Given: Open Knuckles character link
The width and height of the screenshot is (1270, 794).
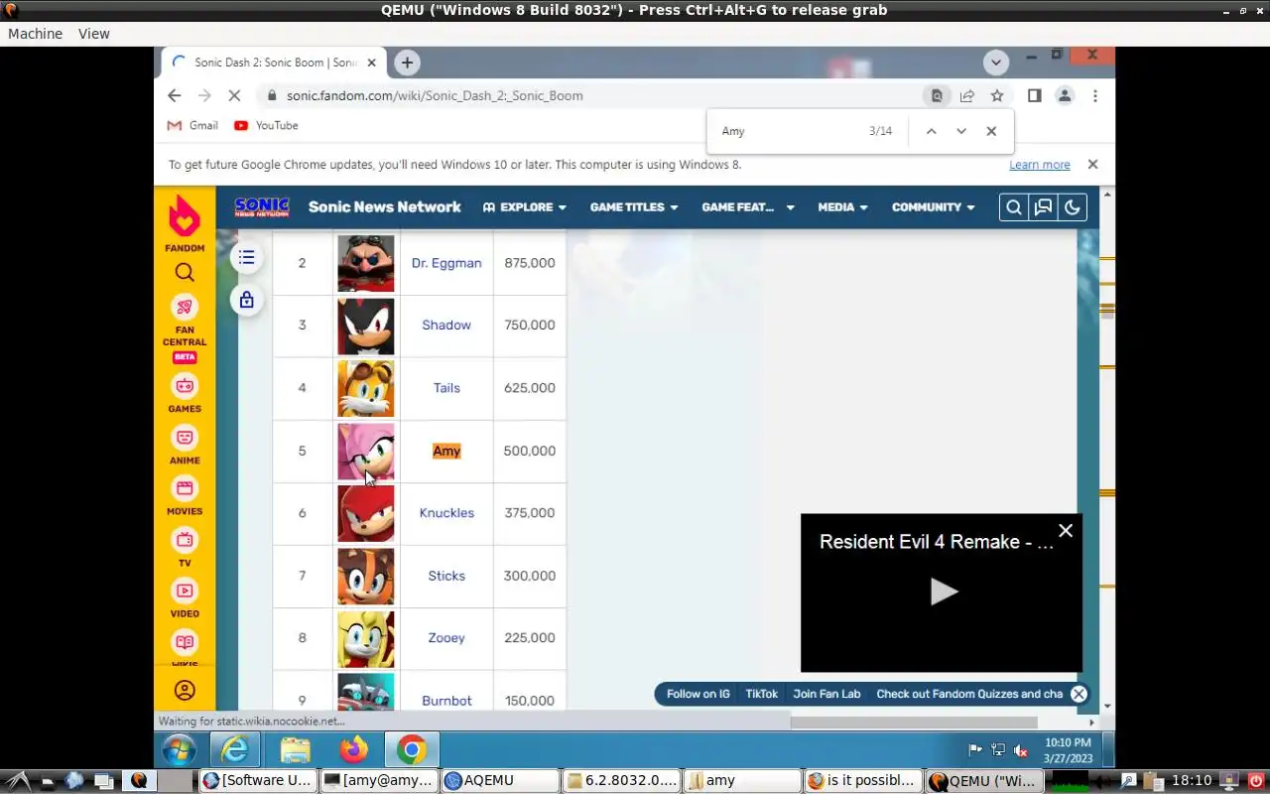Looking at the screenshot, I should tap(446, 513).
